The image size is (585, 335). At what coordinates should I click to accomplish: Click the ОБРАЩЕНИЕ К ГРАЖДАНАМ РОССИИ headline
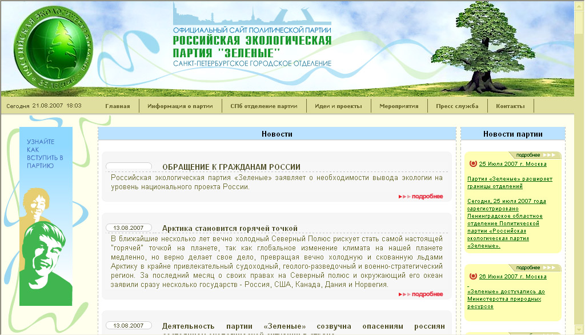[233, 167]
